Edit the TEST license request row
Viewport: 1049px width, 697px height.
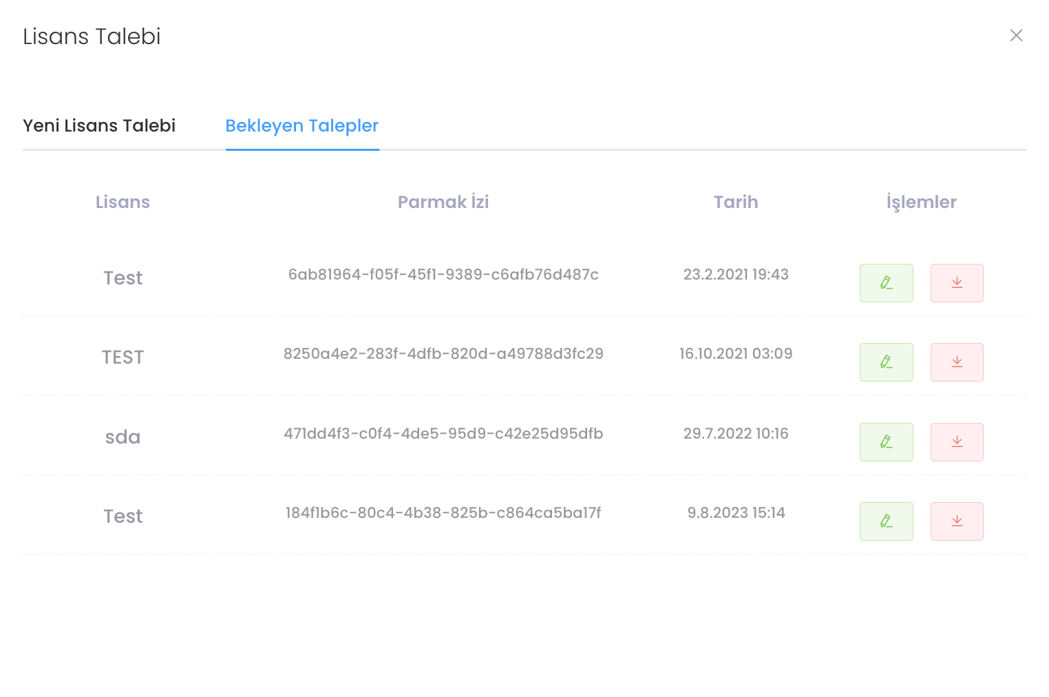[x=886, y=362]
